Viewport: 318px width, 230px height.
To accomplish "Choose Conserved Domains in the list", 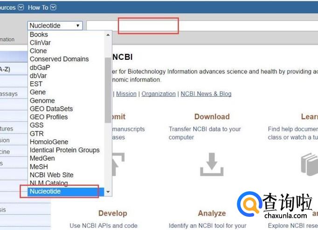I will point(66,59).
